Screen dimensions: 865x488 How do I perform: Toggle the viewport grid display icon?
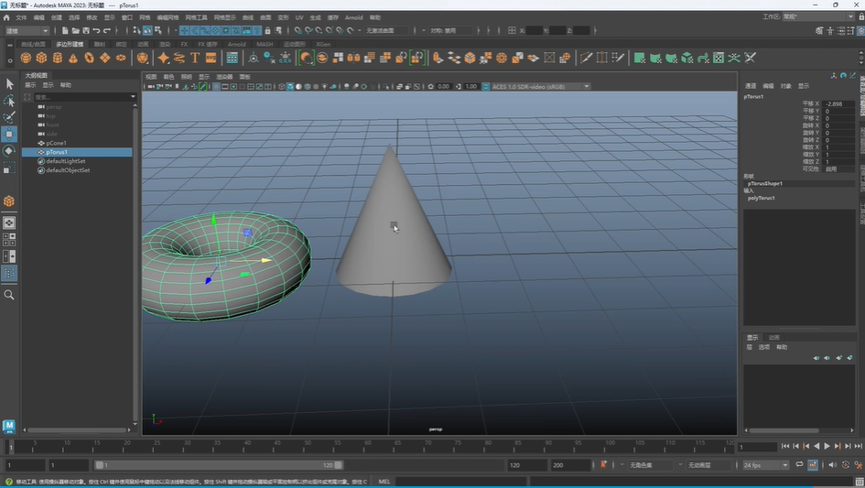coord(216,87)
